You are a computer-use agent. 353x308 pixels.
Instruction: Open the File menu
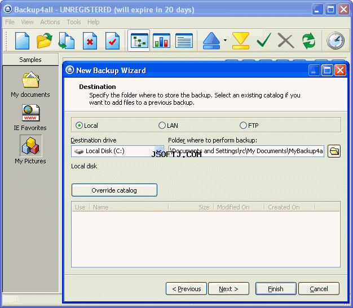coord(10,22)
